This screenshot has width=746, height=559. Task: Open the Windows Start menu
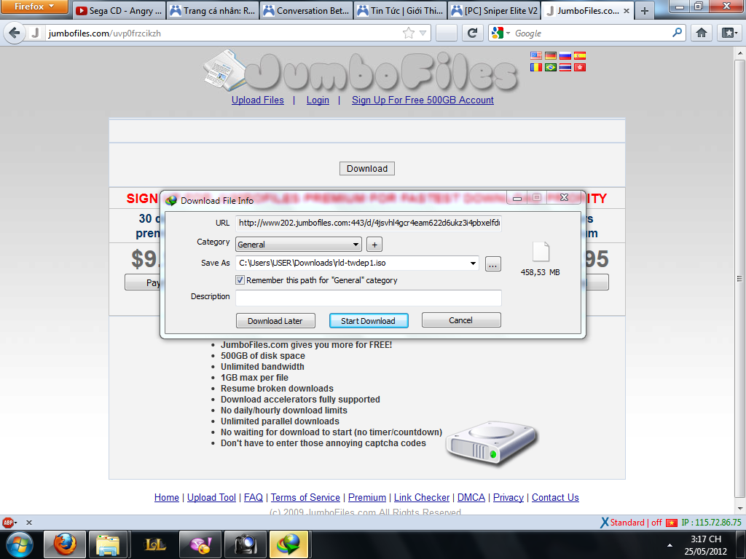coord(19,544)
